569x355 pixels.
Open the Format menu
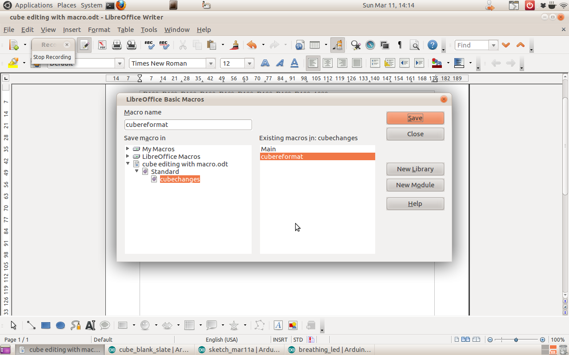[99, 30]
